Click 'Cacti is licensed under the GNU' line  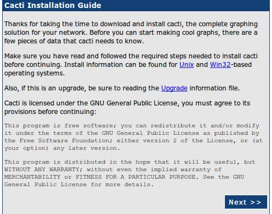127,103
